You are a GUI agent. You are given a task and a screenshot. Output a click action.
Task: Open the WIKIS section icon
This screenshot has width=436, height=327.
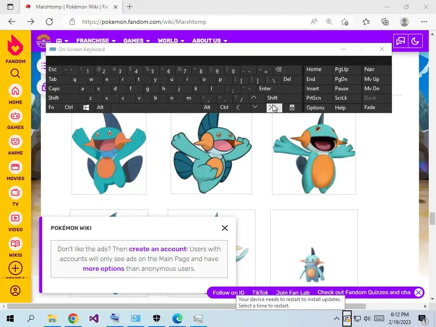(x=15, y=244)
